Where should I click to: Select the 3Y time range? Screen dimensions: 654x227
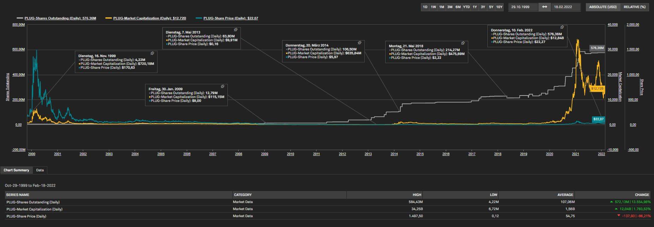pyautogui.click(x=483, y=7)
